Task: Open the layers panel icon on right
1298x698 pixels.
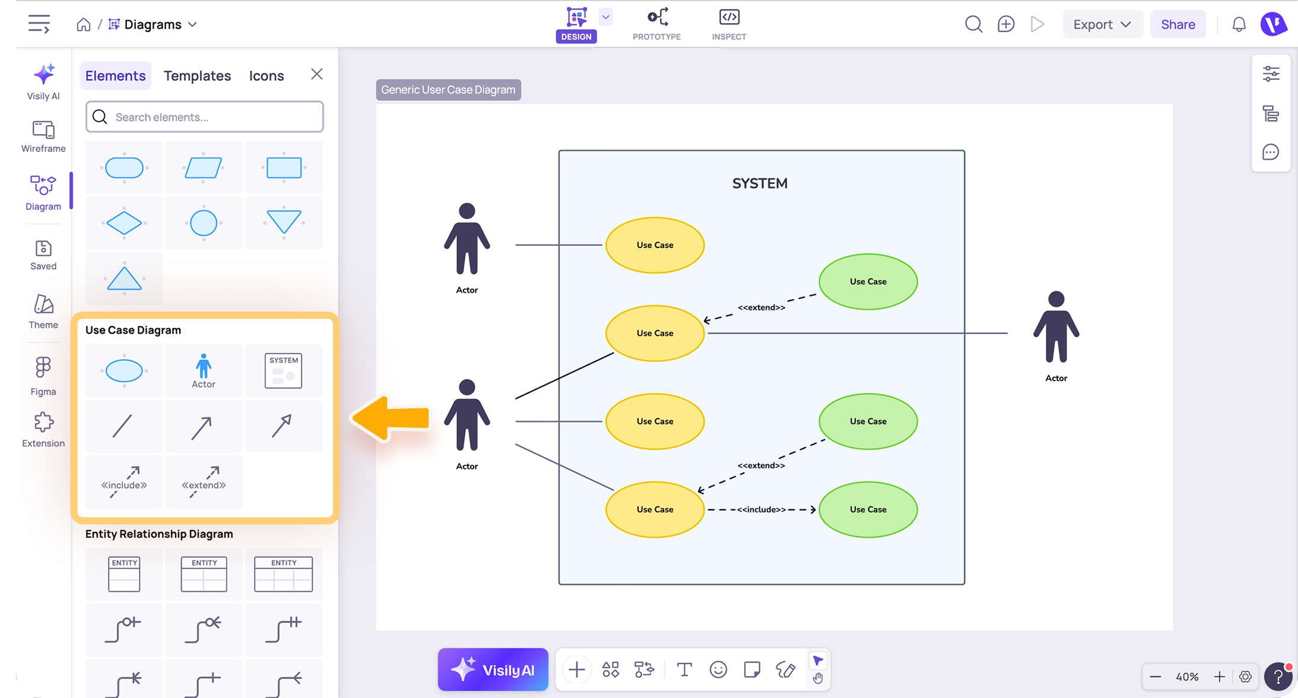Action: pyautogui.click(x=1271, y=113)
